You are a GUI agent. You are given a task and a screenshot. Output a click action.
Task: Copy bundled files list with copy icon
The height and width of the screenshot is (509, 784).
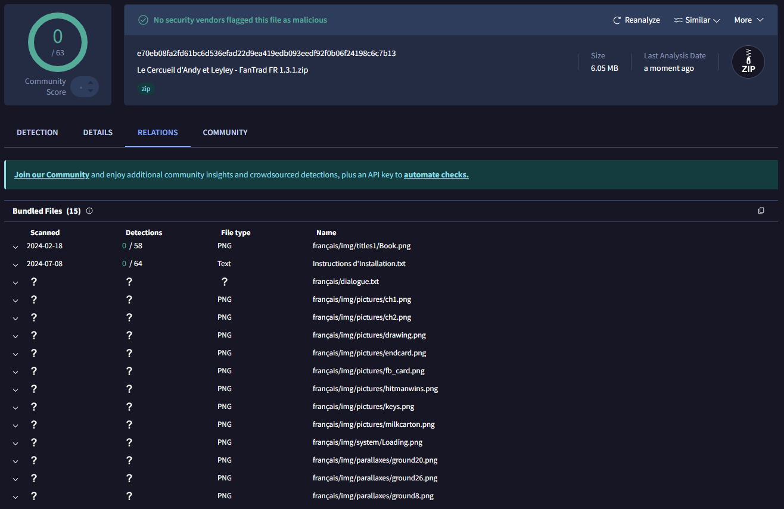coord(761,211)
